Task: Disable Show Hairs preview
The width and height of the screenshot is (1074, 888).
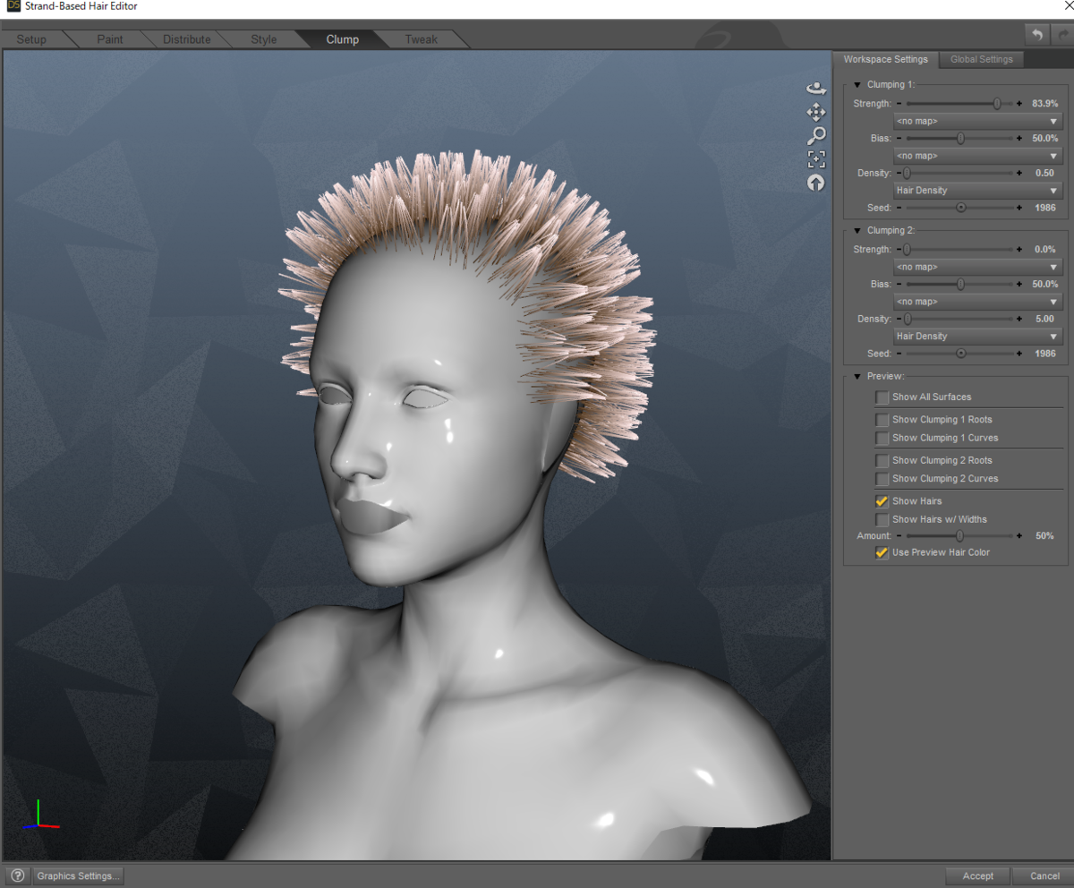Action: coord(882,500)
